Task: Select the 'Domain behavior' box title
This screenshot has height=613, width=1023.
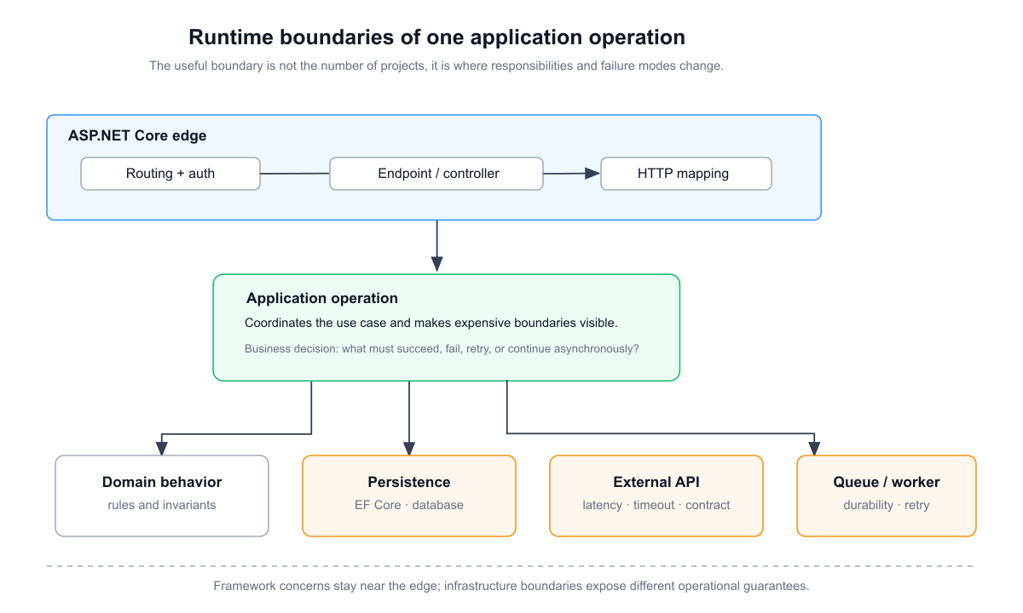Action: pyautogui.click(x=162, y=483)
